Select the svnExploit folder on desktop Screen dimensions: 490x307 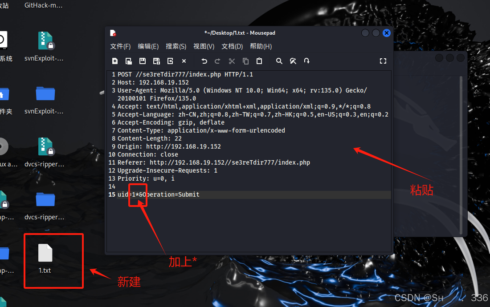pos(45,93)
